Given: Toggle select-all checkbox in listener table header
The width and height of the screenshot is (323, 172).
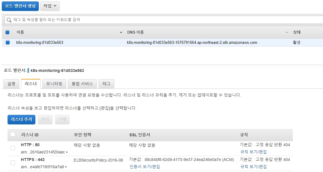Looking at the screenshot, I should coord(13,135).
